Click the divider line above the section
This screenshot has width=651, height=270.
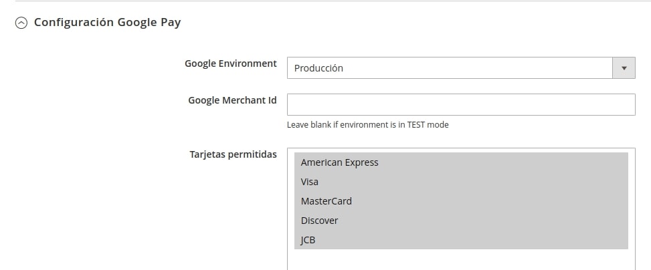tap(333, 1)
